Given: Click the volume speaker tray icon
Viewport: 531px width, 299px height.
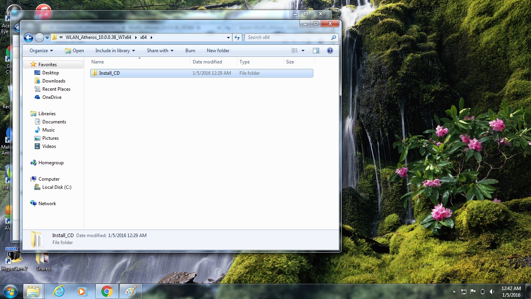Looking at the screenshot, I should [x=492, y=292].
